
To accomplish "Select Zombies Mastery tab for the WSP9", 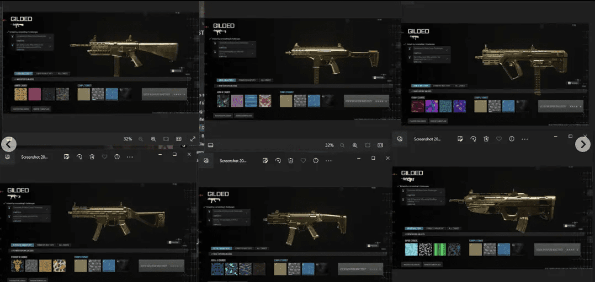I will tap(435, 229).
